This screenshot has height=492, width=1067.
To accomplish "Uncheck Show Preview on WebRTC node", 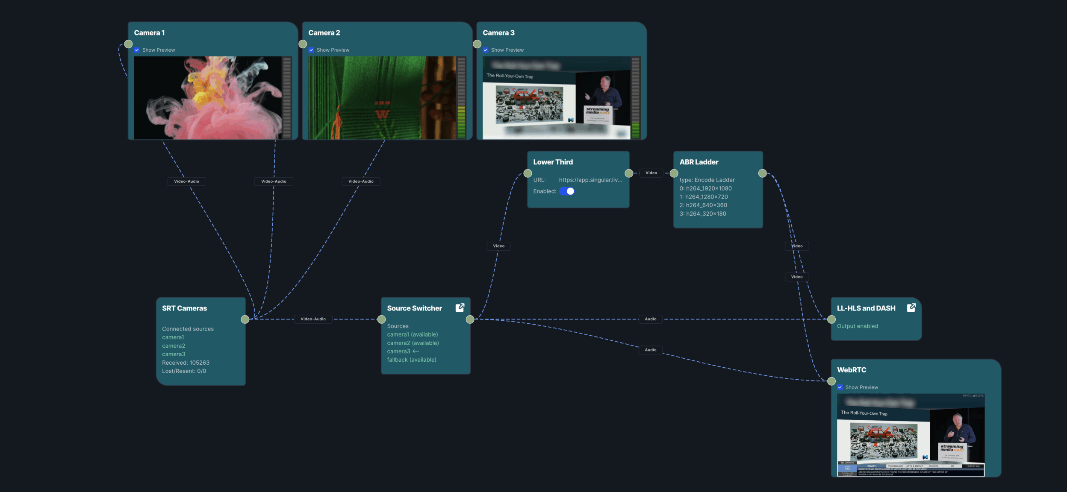I will (x=840, y=387).
